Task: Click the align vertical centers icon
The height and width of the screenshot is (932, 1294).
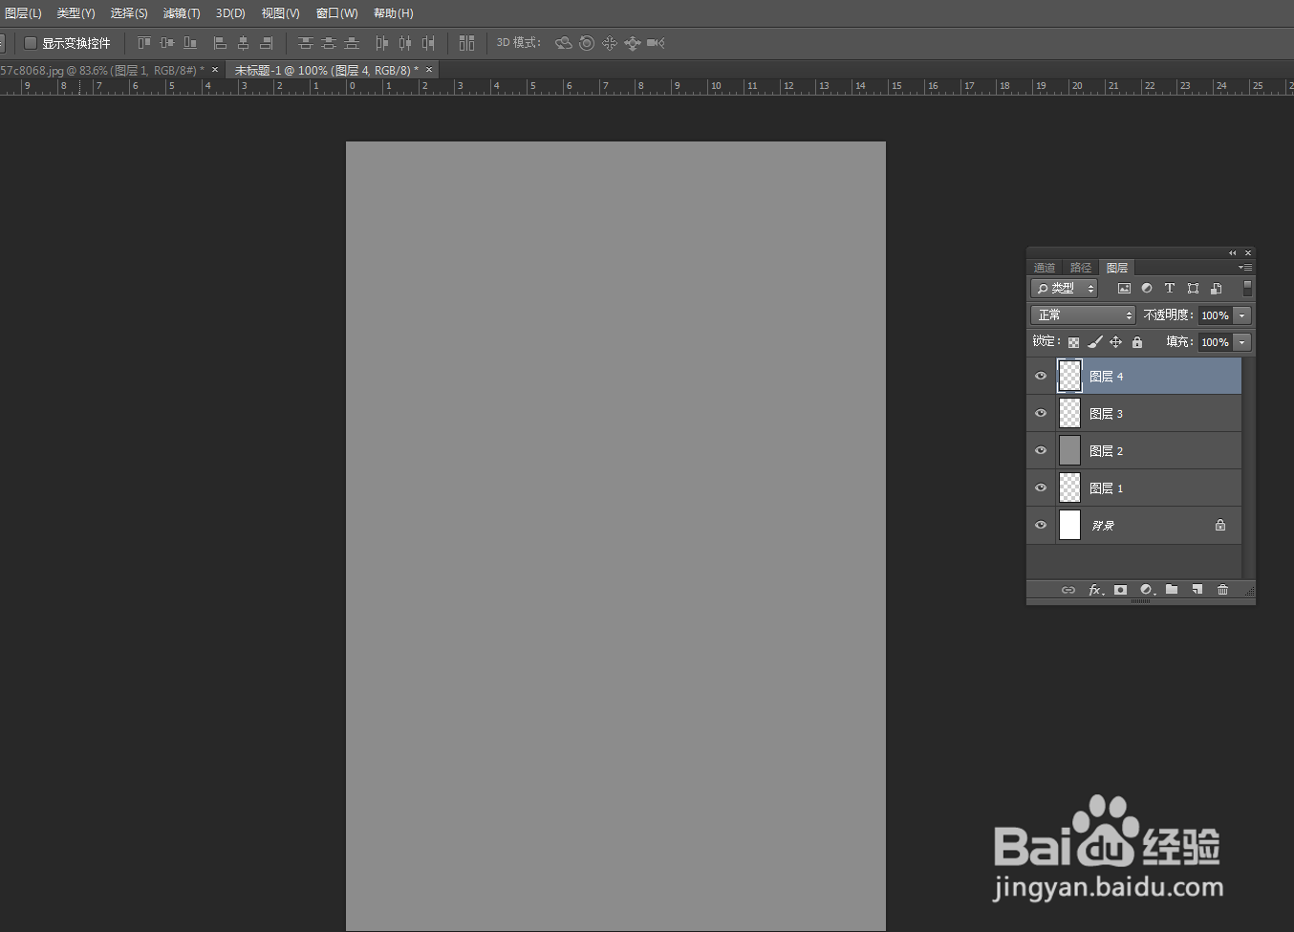Action: 167,43
